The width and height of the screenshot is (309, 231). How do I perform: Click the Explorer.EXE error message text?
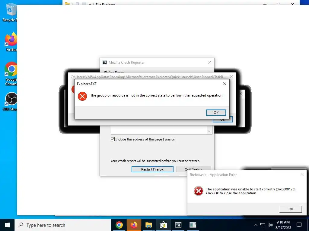pos(157,95)
